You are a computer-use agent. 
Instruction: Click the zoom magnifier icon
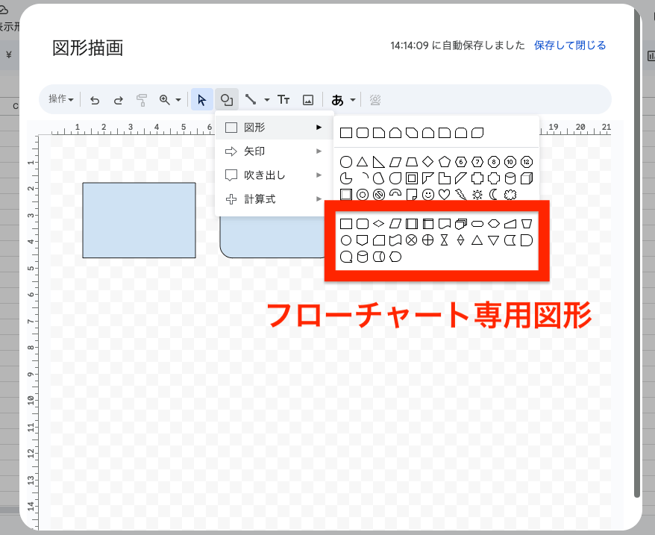164,98
